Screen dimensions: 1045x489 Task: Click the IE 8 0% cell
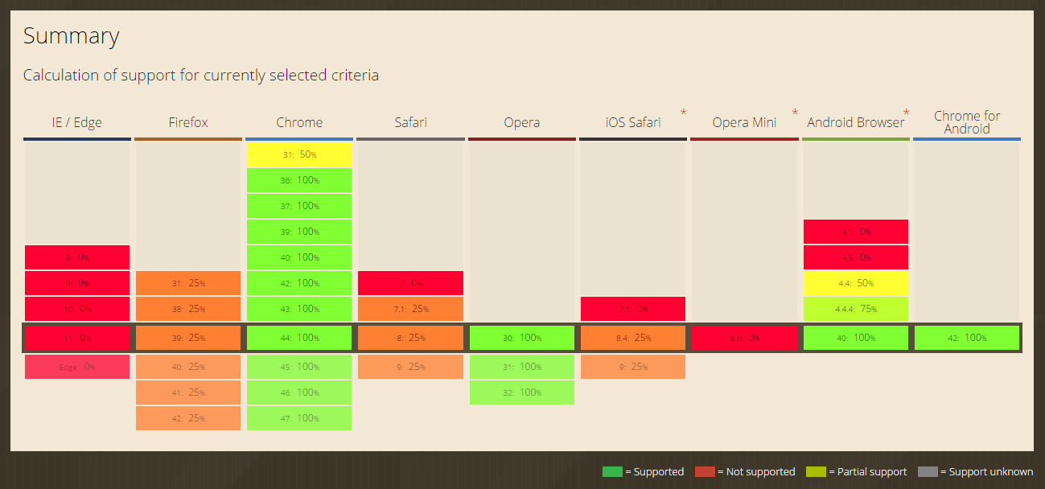[x=77, y=257]
